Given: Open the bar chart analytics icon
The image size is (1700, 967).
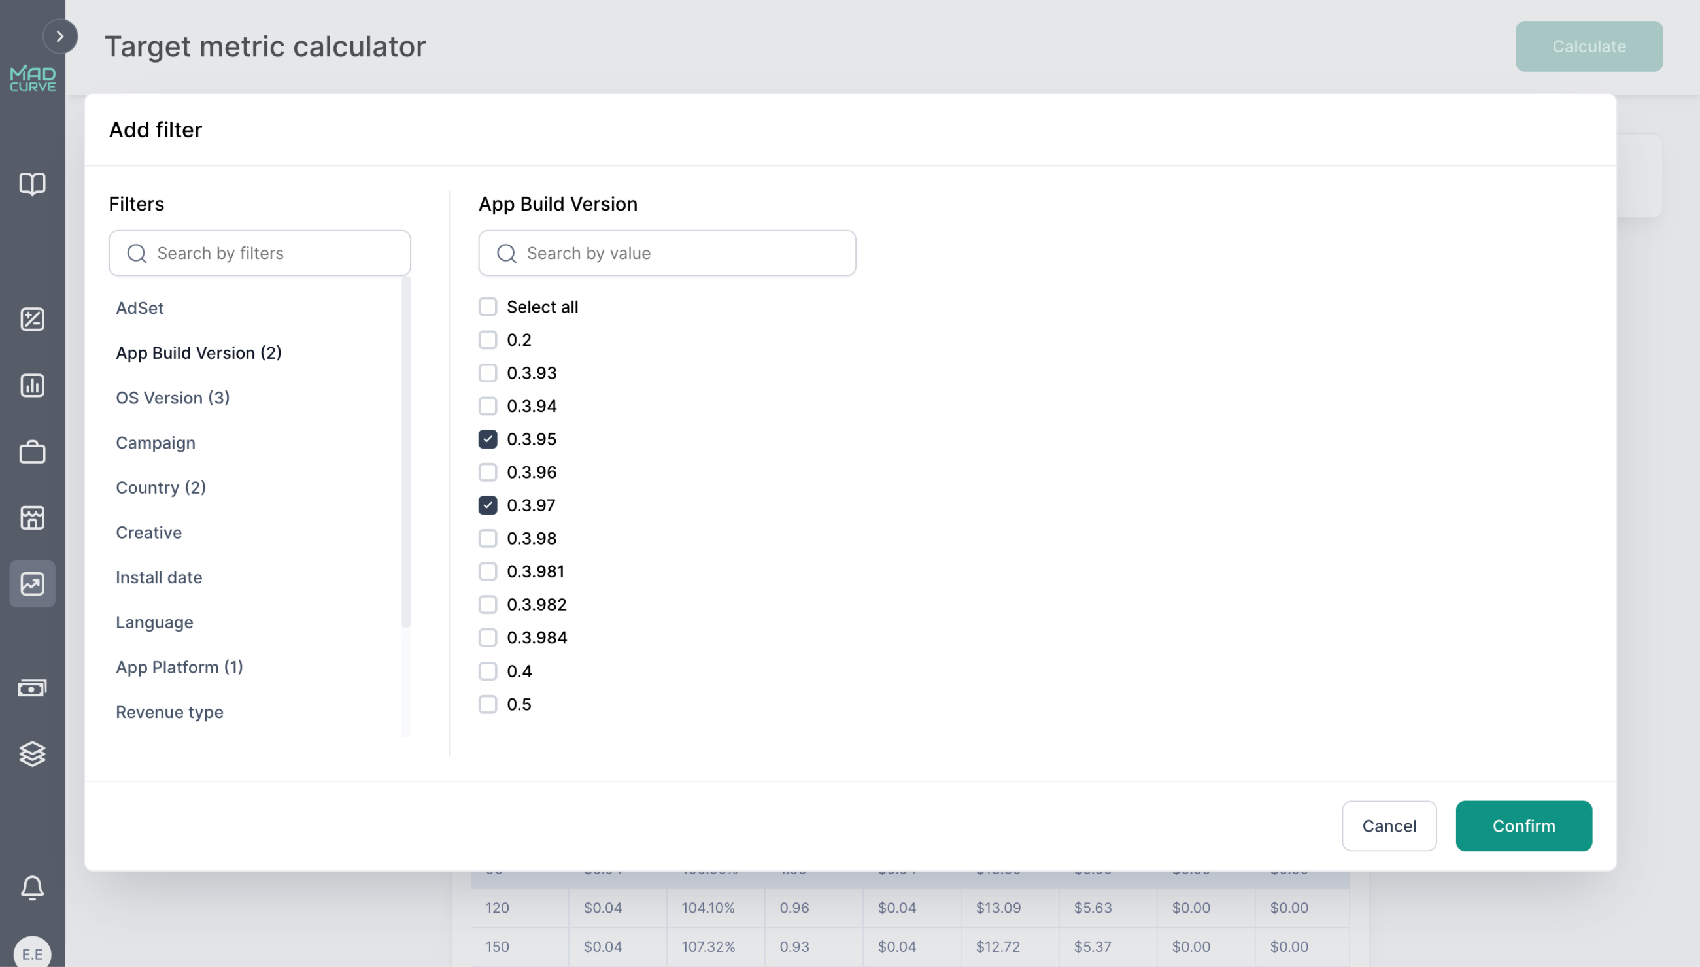Looking at the screenshot, I should [33, 385].
